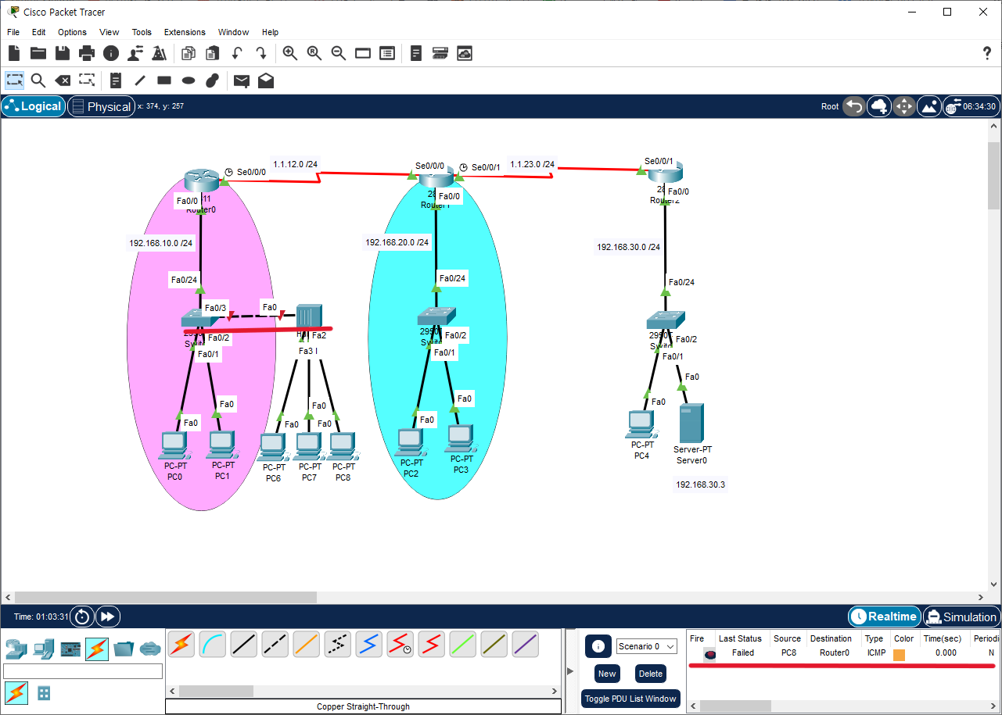Select the Multiuser Connection cloud category

coord(150,649)
